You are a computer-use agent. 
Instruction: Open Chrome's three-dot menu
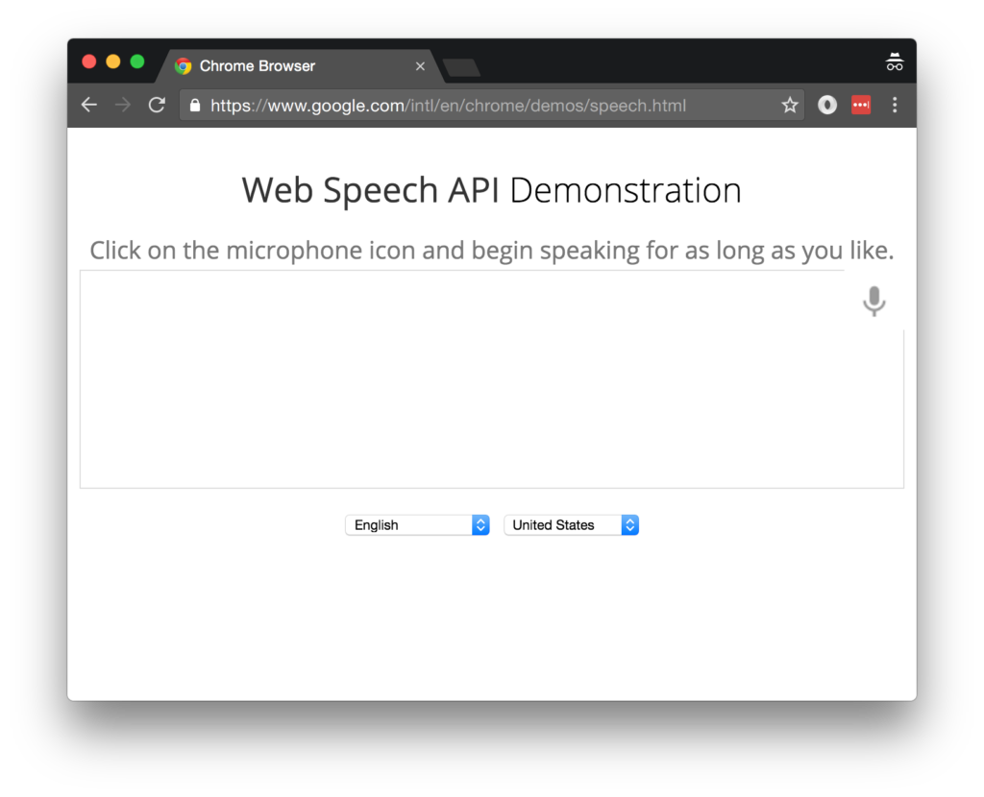point(895,105)
